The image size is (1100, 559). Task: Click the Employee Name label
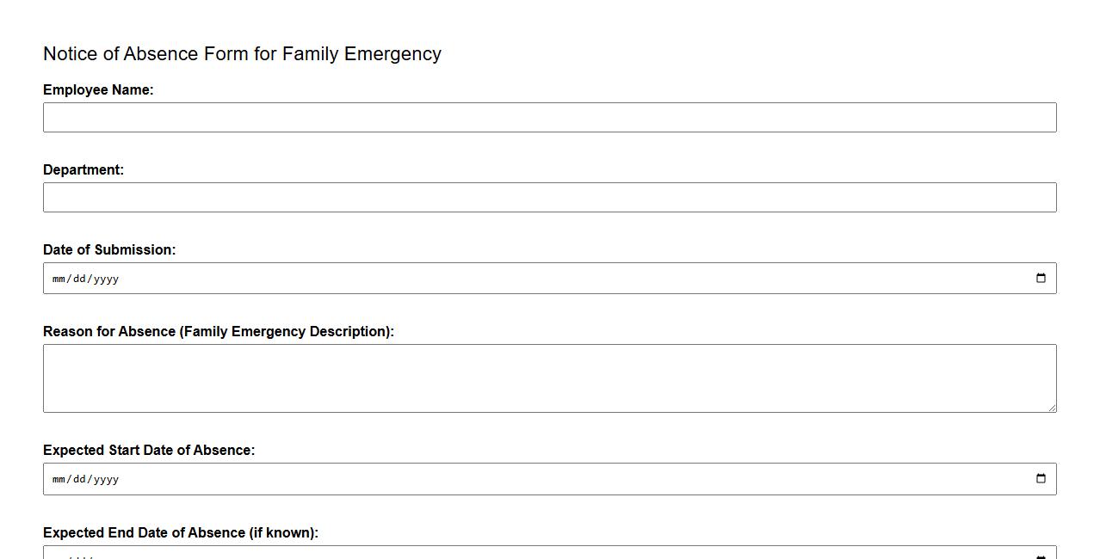tap(97, 89)
